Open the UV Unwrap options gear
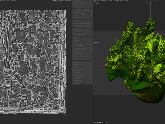Screen dimensions: 165x124 pos(92,12)
